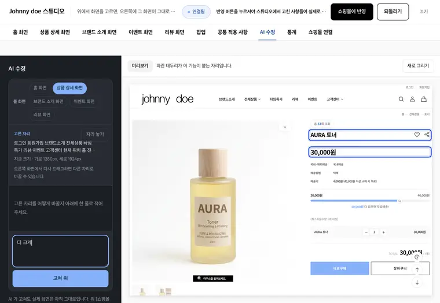The width and height of the screenshot is (440, 303).
Task: Click the first product thumbnail below image
Action: click(142, 291)
